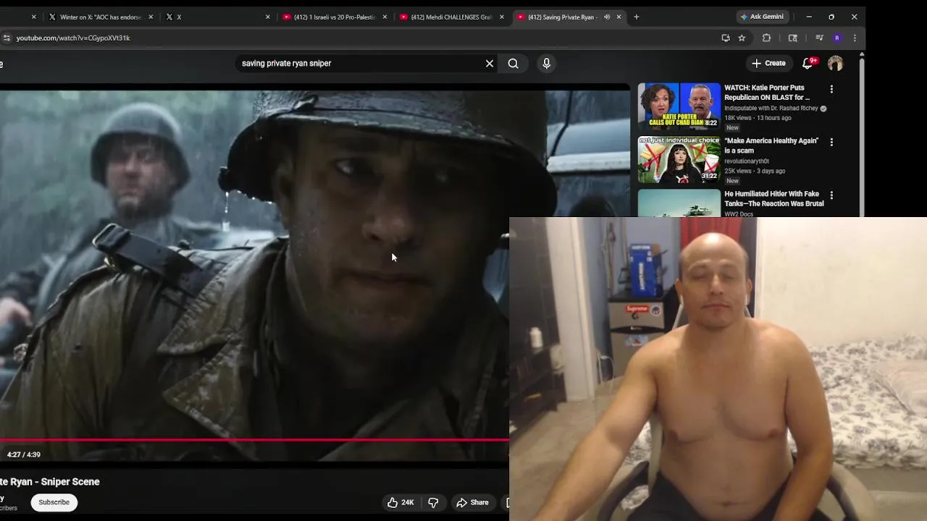Open the Chrome three-dot menu
Screen dimensions: 927x521
pos(855,38)
